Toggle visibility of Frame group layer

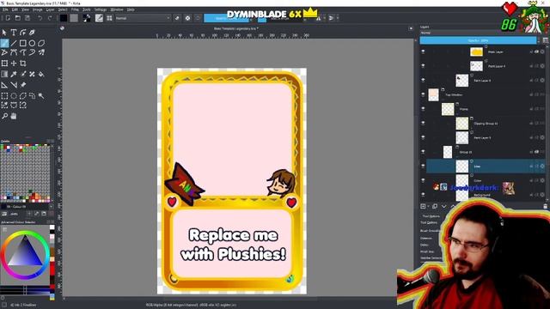pos(423,109)
